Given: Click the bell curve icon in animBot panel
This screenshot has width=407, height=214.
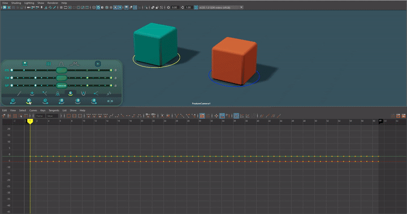Looking at the screenshot, I should tap(61, 64).
